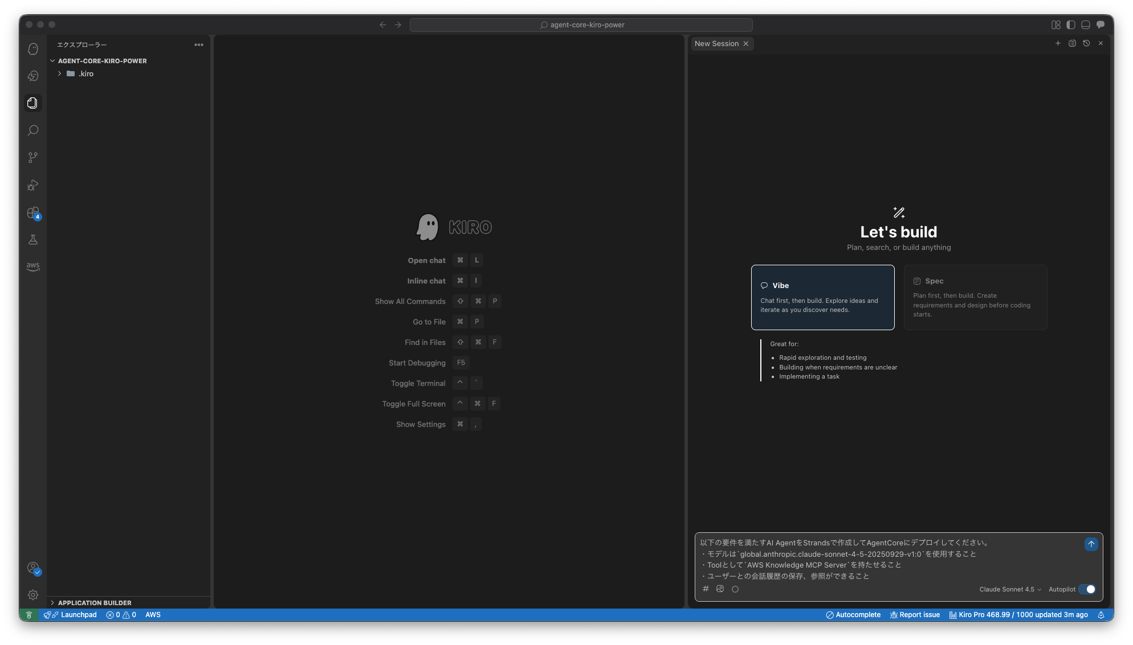The width and height of the screenshot is (1133, 645).
Task: Open the Run and Debug view
Action: (x=33, y=185)
